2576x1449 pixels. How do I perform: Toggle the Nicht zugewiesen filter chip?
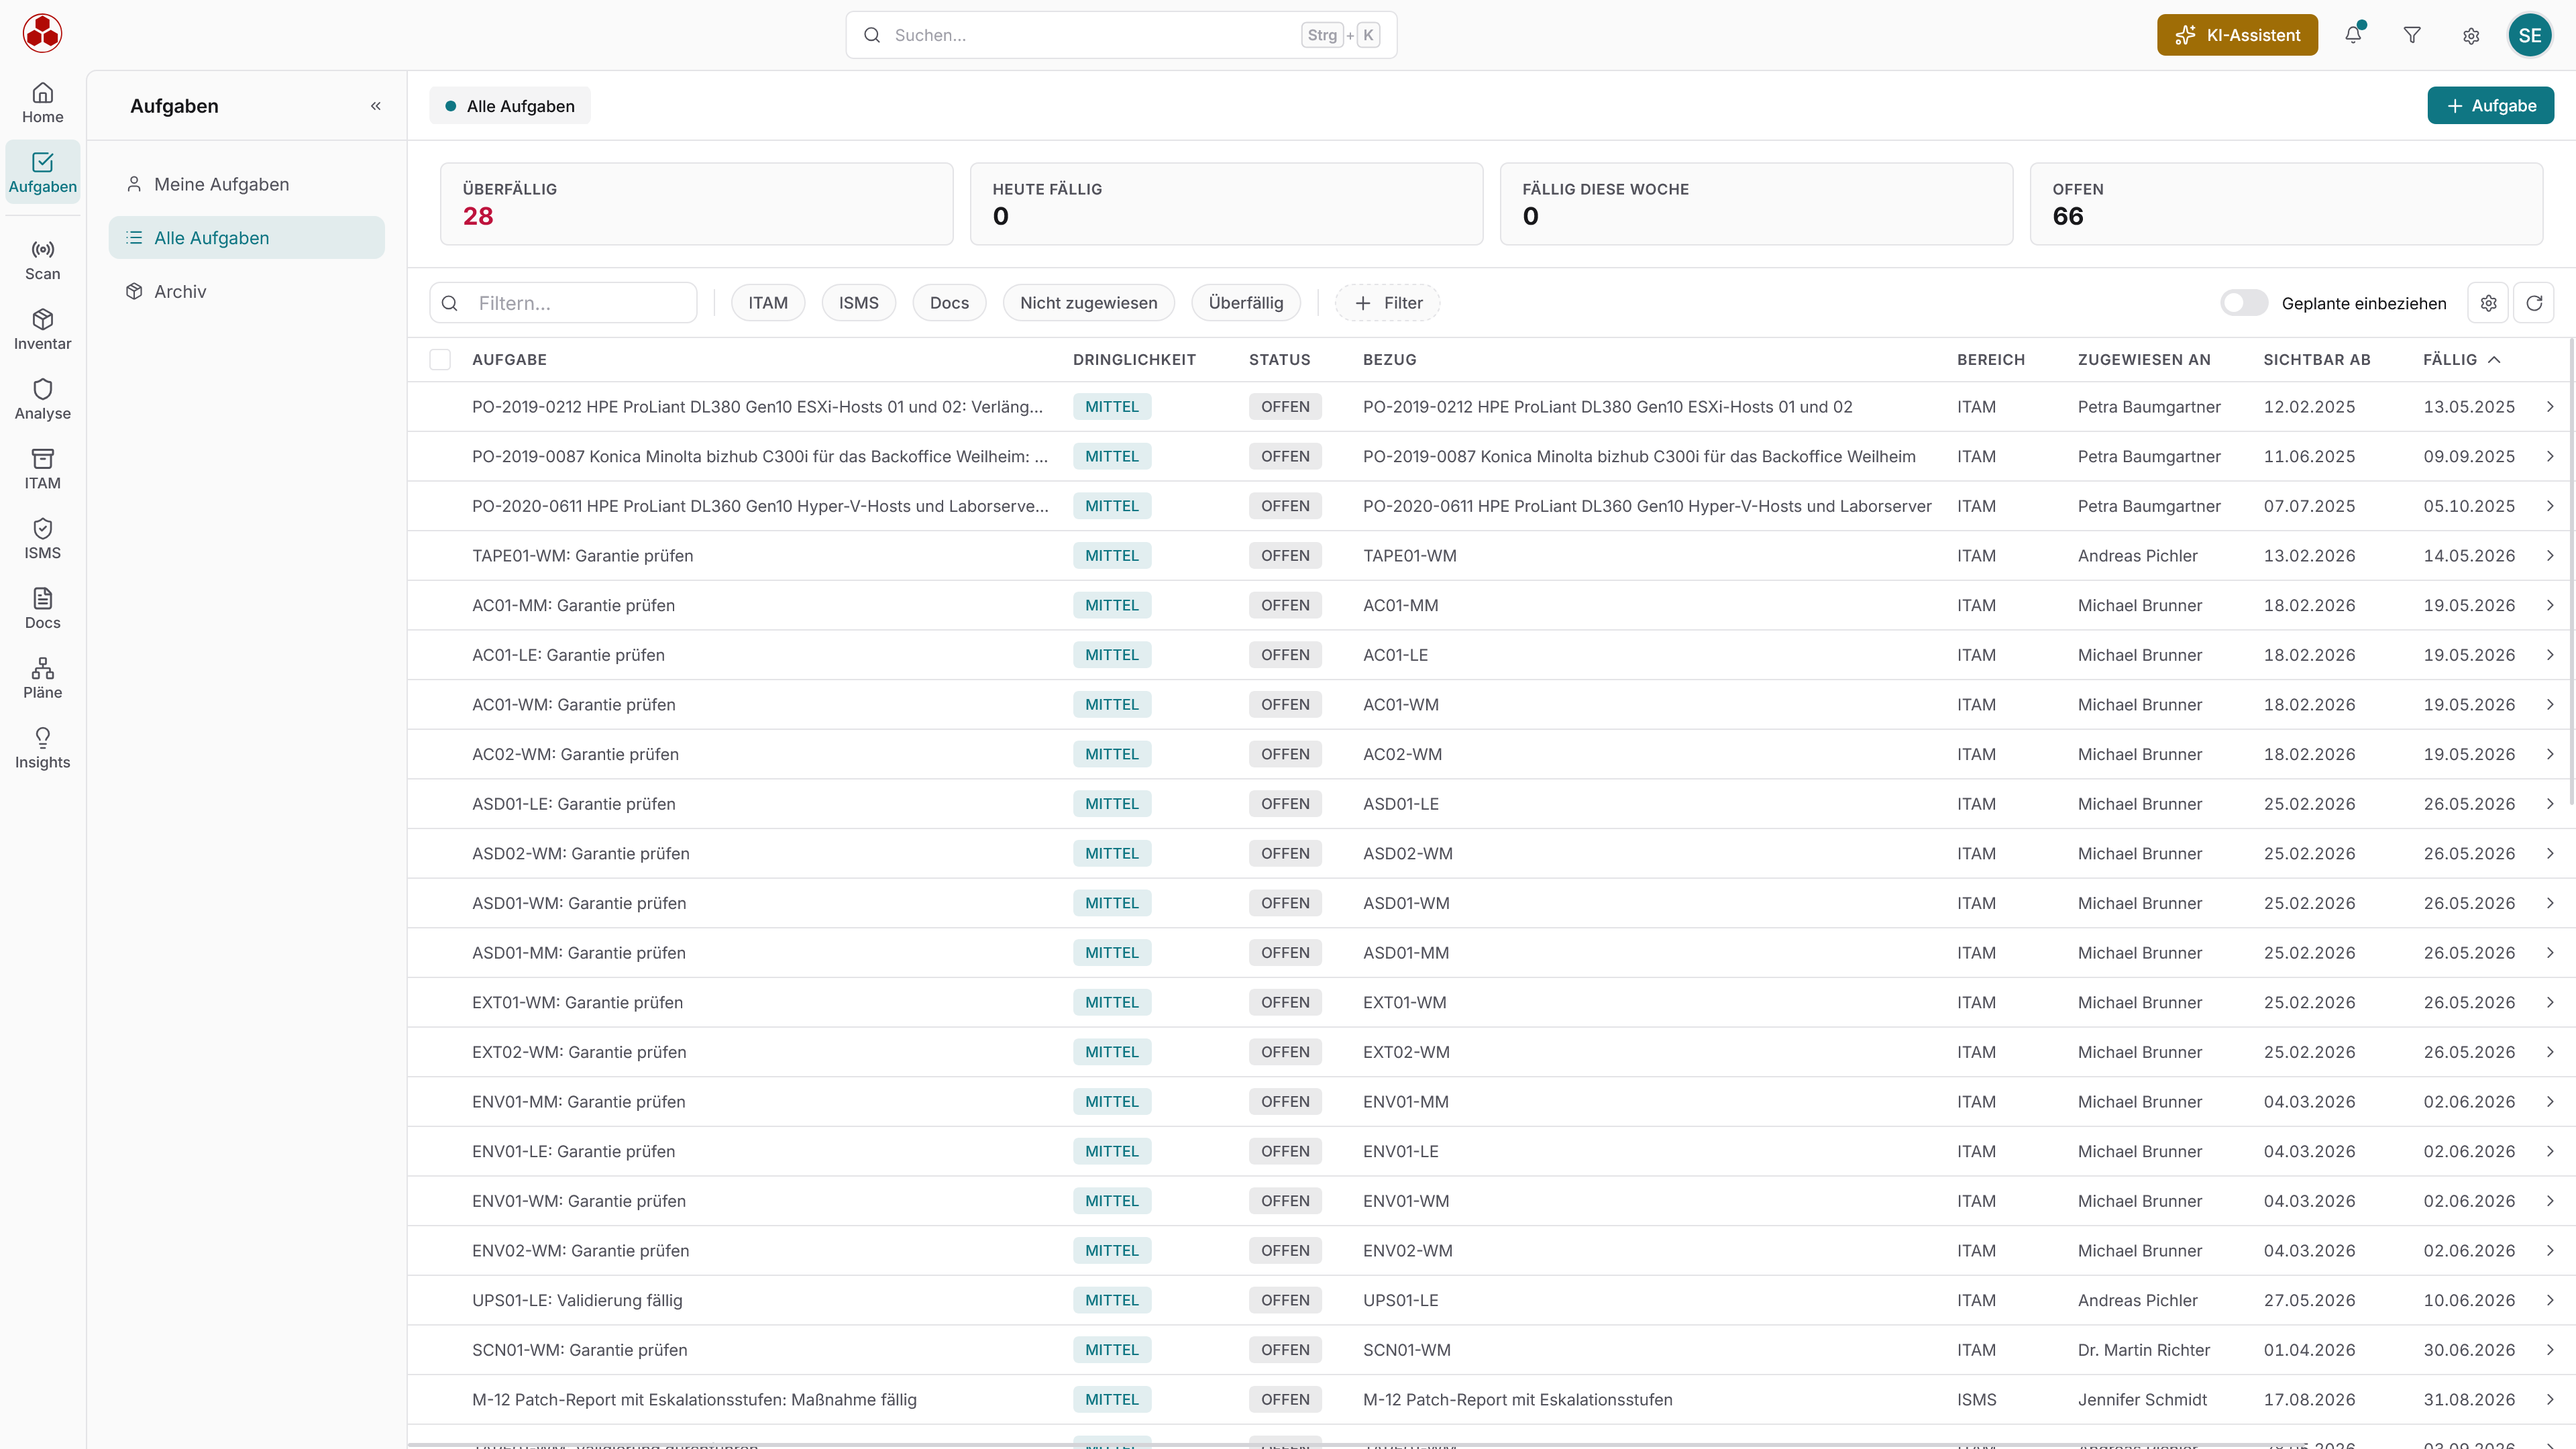click(1088, 303)
